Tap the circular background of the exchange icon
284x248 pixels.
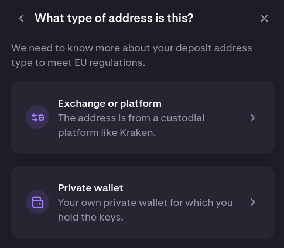[x=37, y=117]
